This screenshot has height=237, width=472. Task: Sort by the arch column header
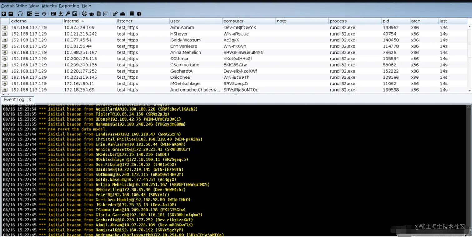(424, 21)
